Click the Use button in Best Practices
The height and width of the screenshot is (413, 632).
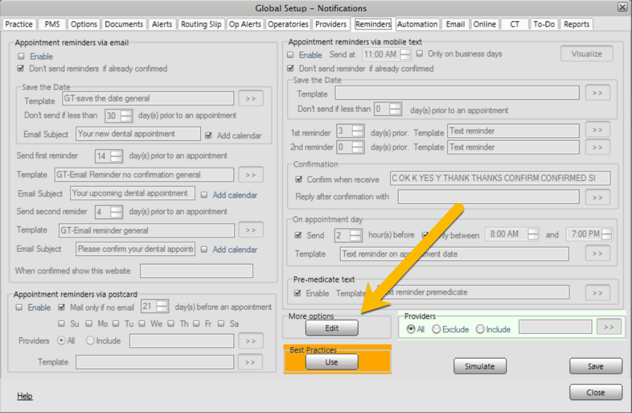(x=331, y=362)
